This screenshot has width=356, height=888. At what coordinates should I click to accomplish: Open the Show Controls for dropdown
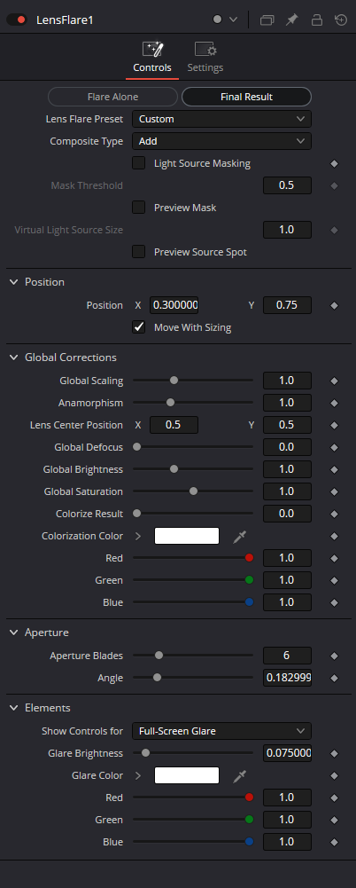(x=221, y=731)
